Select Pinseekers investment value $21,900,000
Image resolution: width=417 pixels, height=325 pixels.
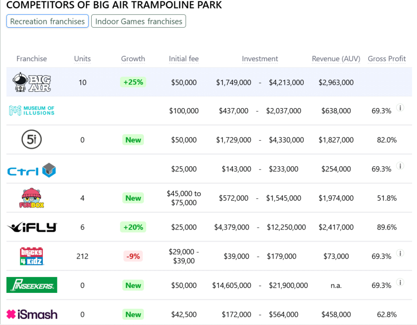pos(288,286)
